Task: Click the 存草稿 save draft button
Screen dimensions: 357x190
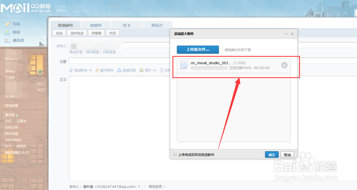Action: click(96, 33)
